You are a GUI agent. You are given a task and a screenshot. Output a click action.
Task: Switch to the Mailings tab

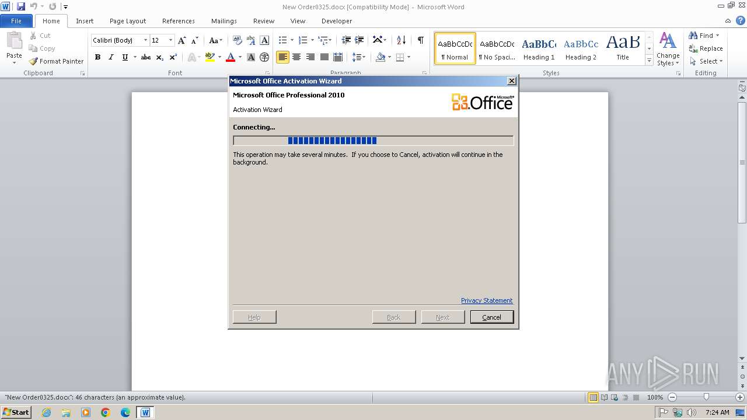pos(224,21)
